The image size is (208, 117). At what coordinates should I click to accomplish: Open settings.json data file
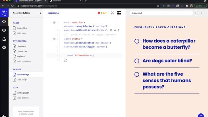click(23, 93)
